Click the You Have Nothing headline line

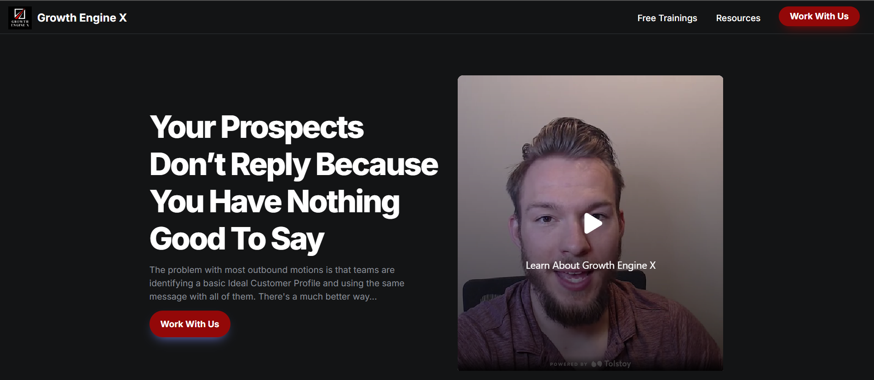(275, 202)
